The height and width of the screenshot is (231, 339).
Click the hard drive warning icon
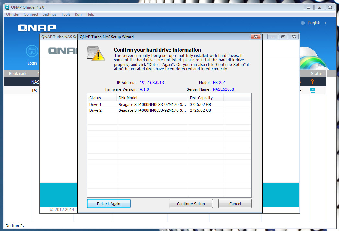[96, 54]
